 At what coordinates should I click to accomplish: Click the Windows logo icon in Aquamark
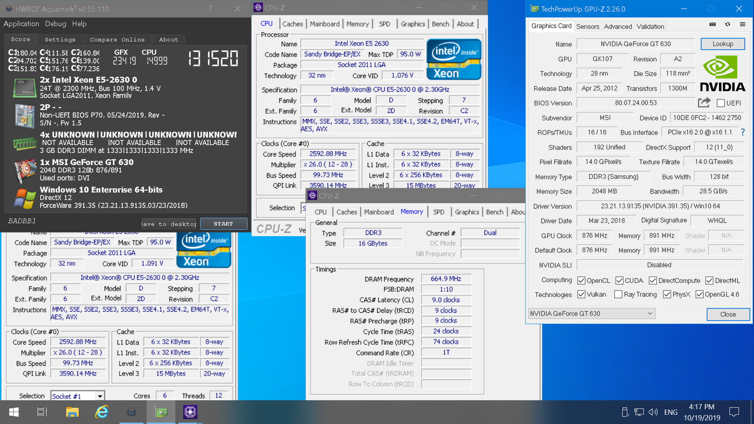pyautogui.click(x=25, y=199)
